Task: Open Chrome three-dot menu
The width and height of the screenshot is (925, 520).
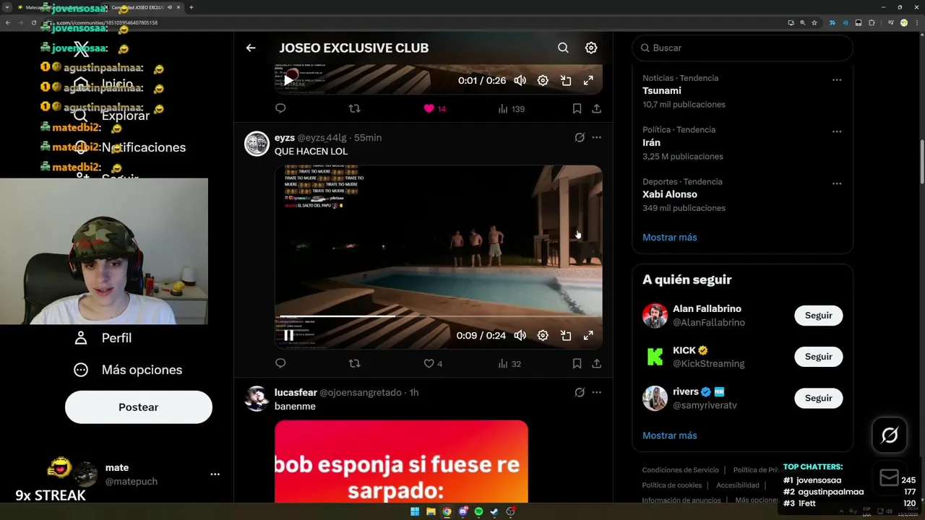Action: click(x=916, y=22)
